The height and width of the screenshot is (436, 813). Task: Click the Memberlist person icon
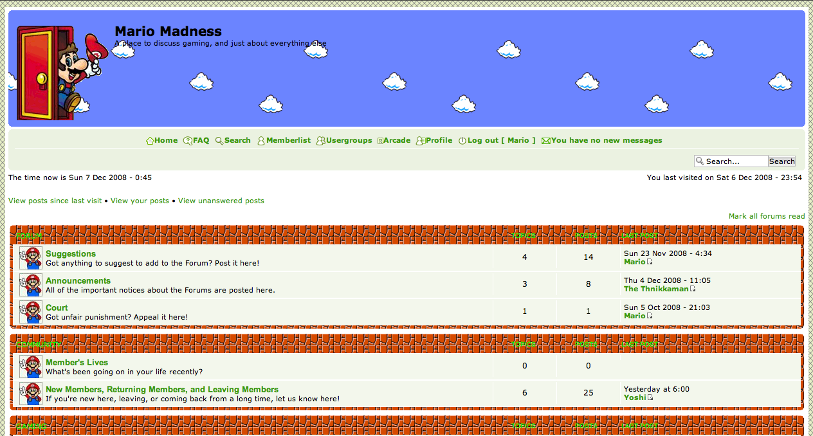(x=261, y=141)
